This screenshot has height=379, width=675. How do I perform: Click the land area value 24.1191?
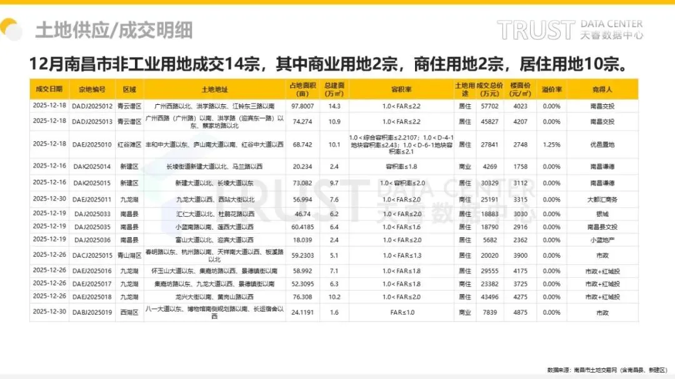[302, 312]
